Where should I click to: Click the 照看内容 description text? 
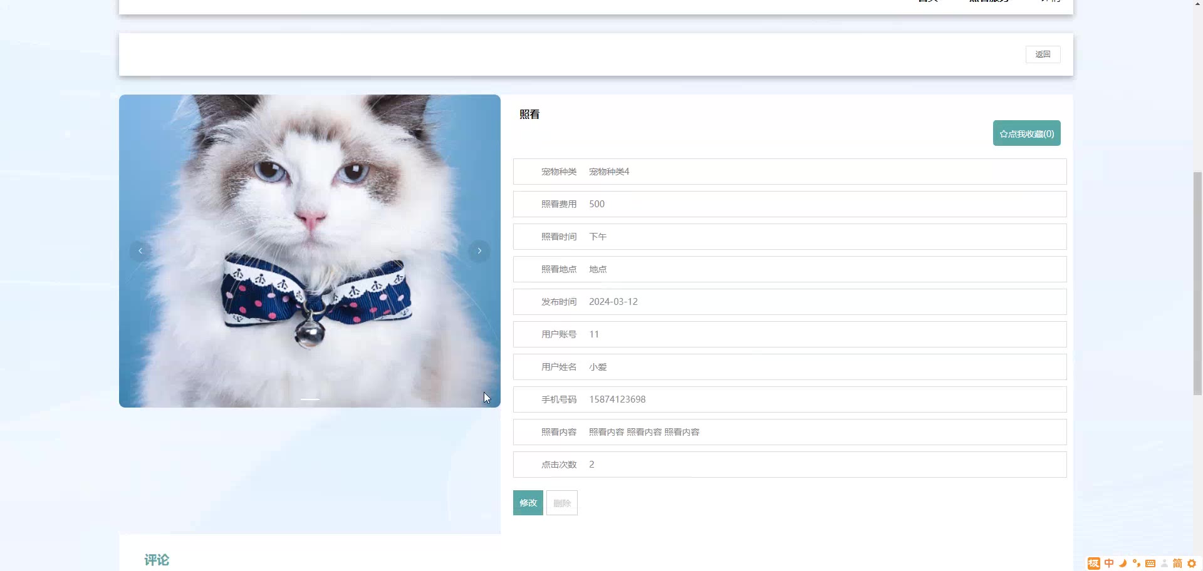[x=644, y=432]
